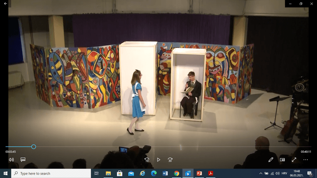The image size is (317, 178).
Task: Expand hidden system tray icons
Action: point(261,173)
